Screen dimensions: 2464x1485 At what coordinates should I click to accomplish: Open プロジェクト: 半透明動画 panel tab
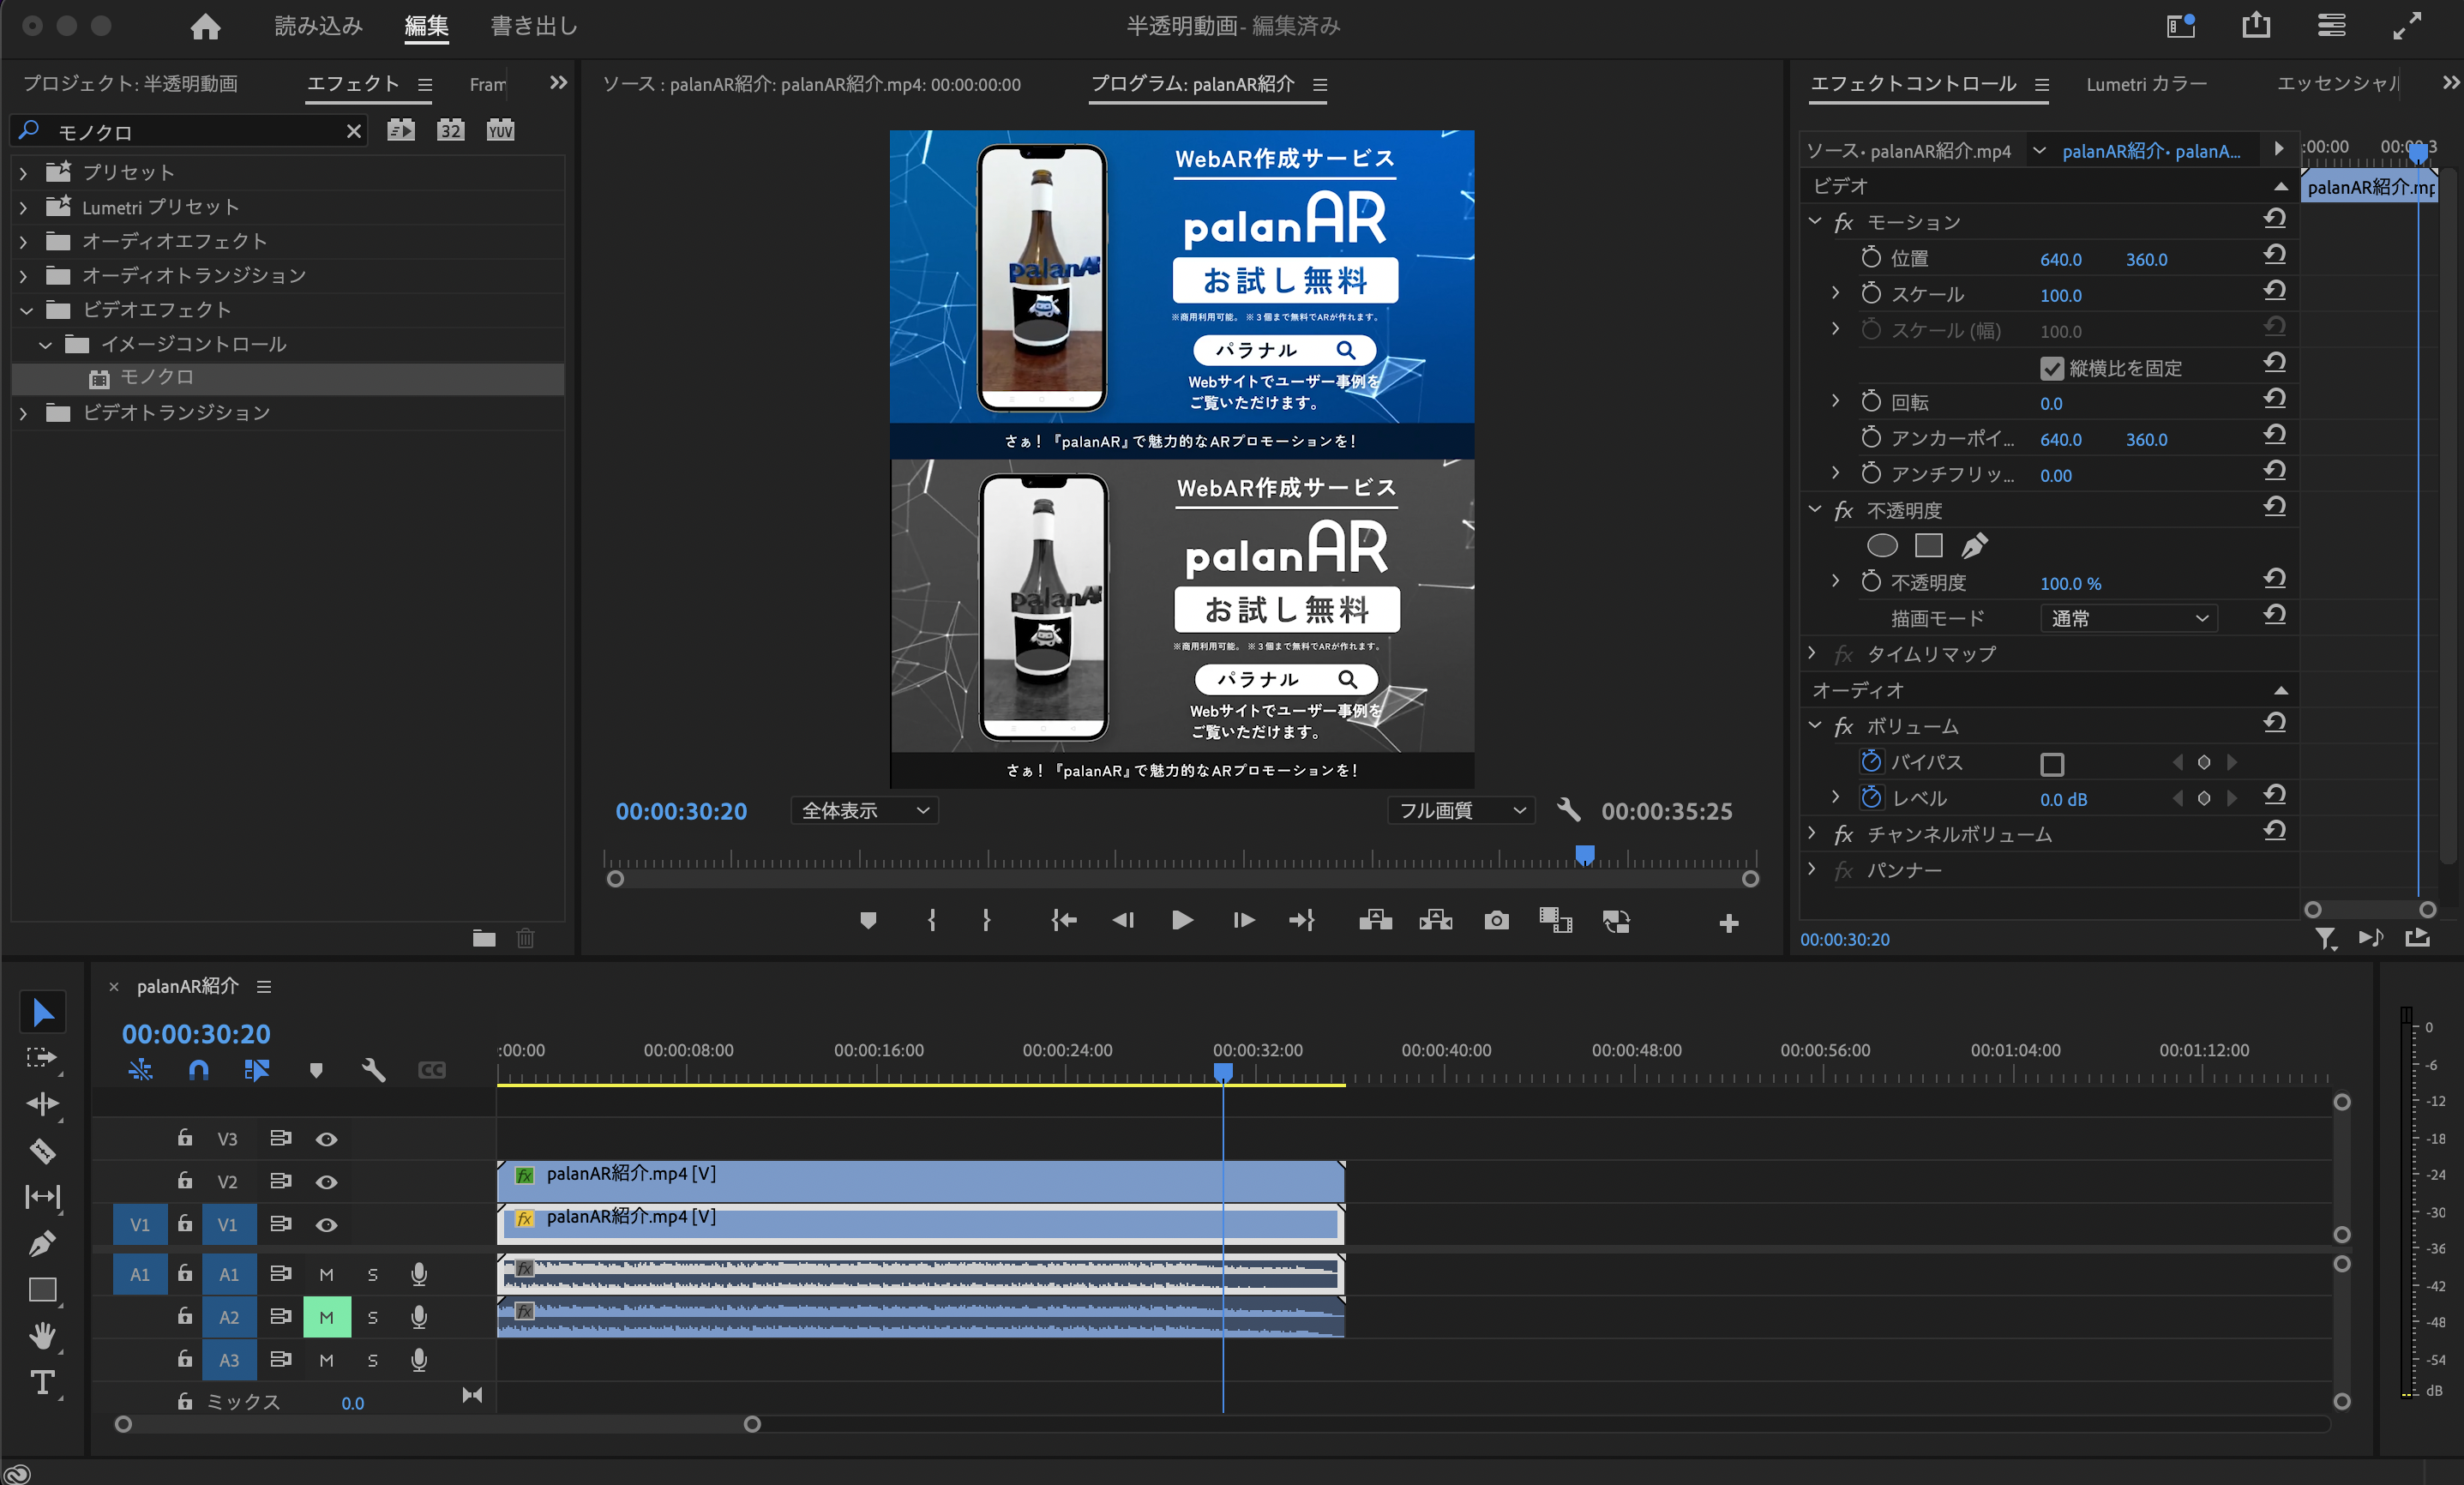130,83
